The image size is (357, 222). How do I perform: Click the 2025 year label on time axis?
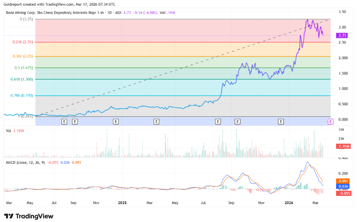[x=122, y=203]
